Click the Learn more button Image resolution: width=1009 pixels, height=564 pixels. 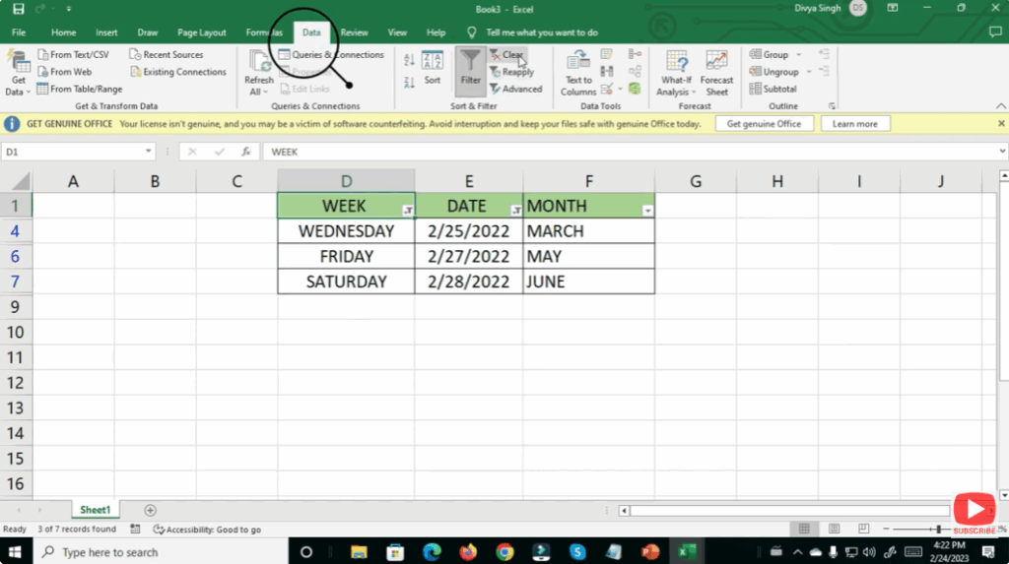(854, 124)
